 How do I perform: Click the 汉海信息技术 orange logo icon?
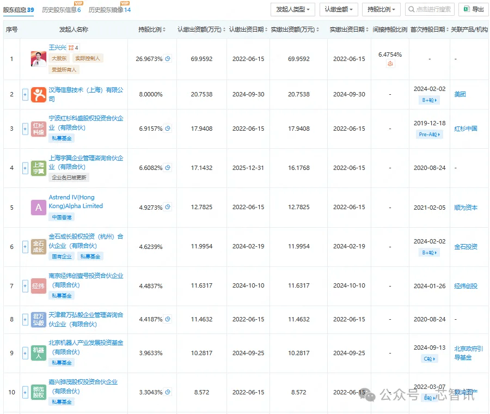(39, 94)
